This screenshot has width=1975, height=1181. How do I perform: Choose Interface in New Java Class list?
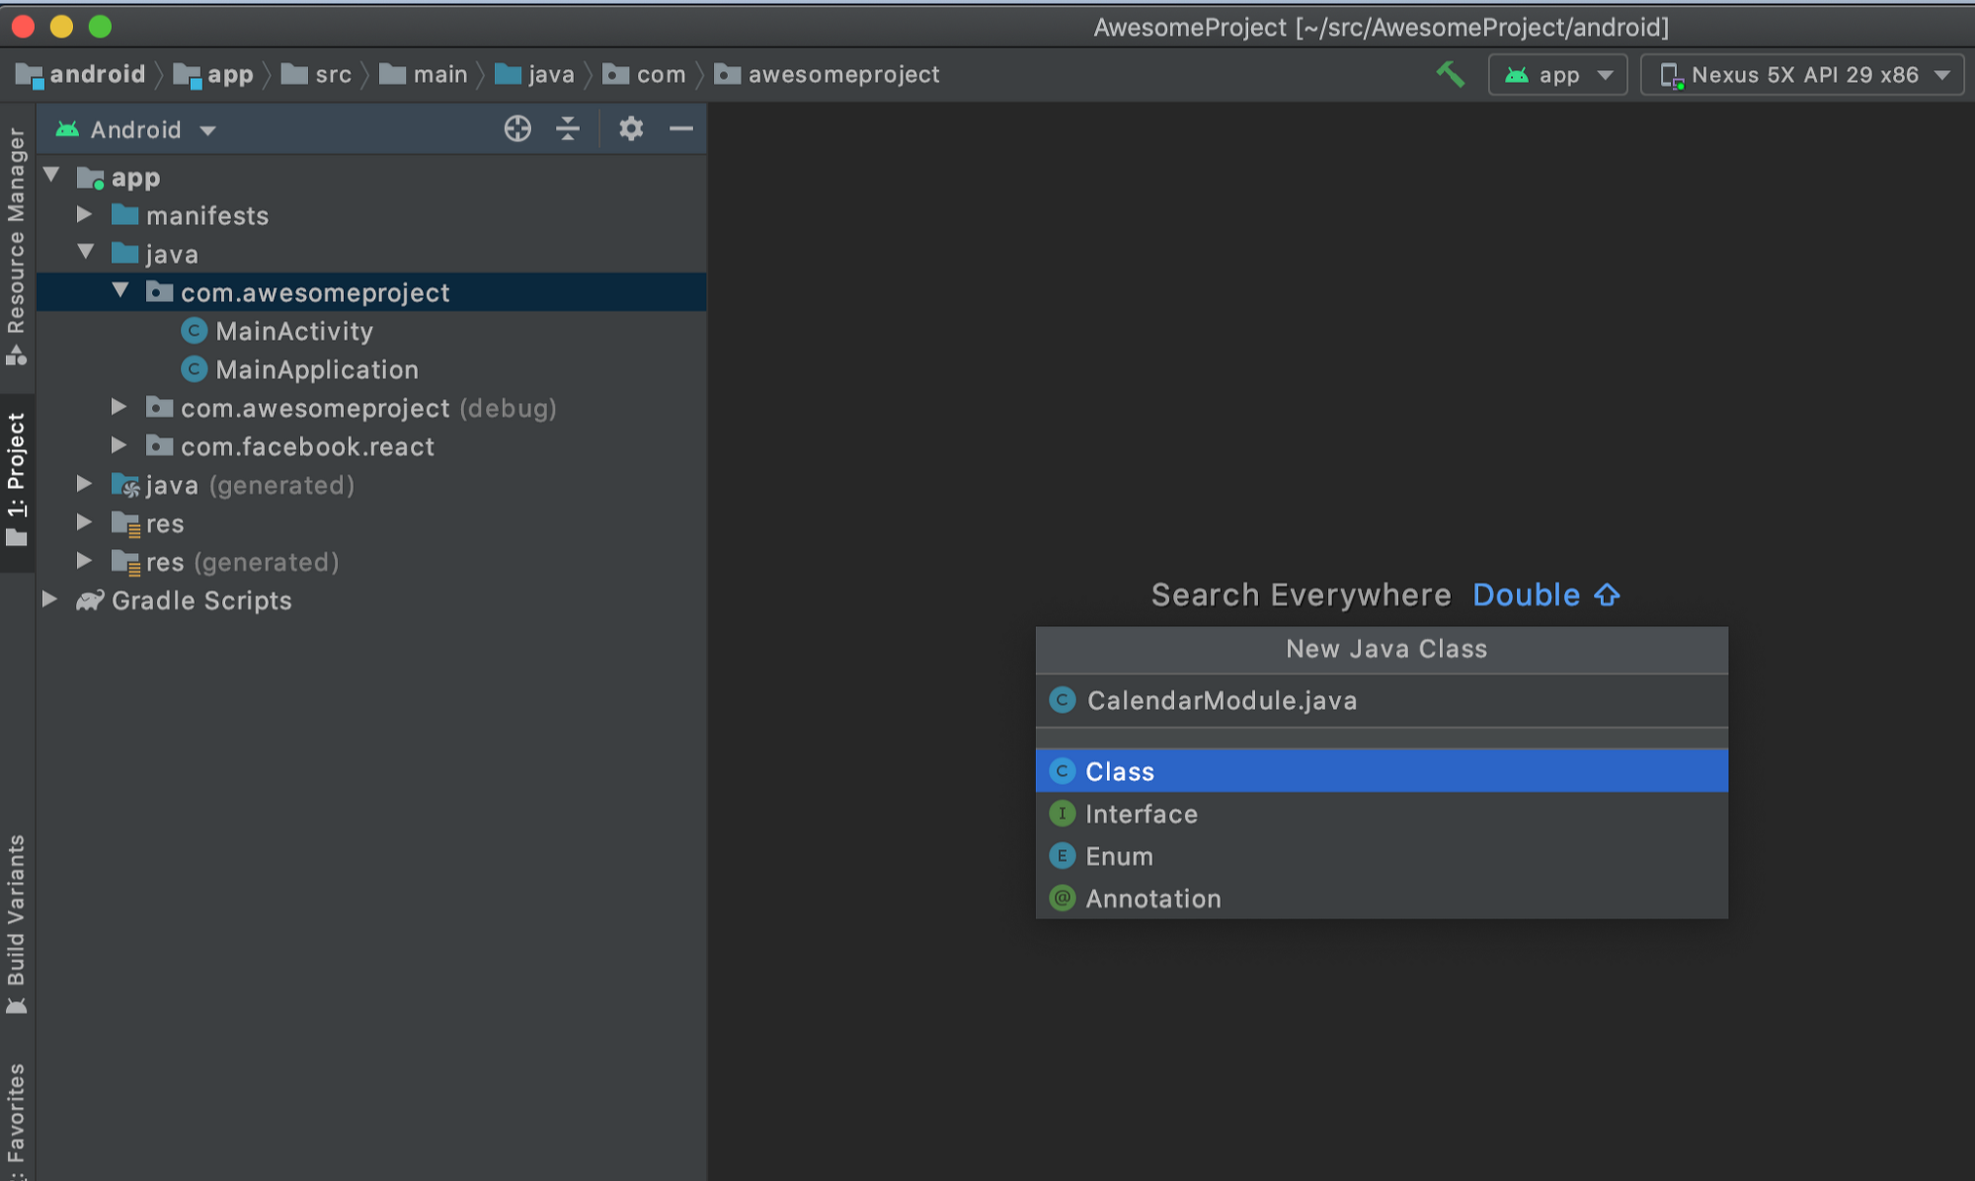1141,814
